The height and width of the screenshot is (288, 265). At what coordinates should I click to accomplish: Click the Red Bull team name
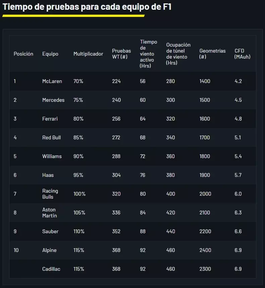(x=51, y=137)
